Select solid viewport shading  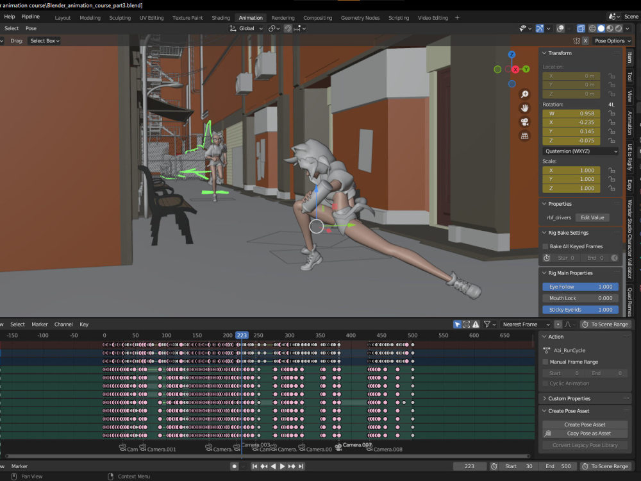601,28
